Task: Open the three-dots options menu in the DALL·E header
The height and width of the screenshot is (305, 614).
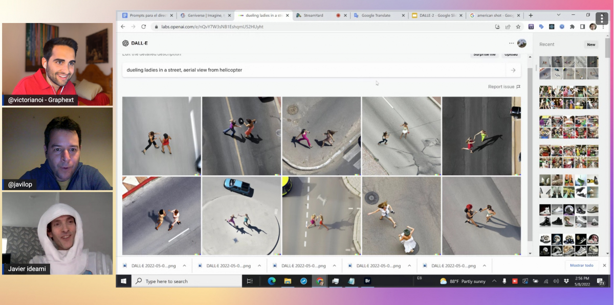Action: pyautogui.click(x=511, y=43)
